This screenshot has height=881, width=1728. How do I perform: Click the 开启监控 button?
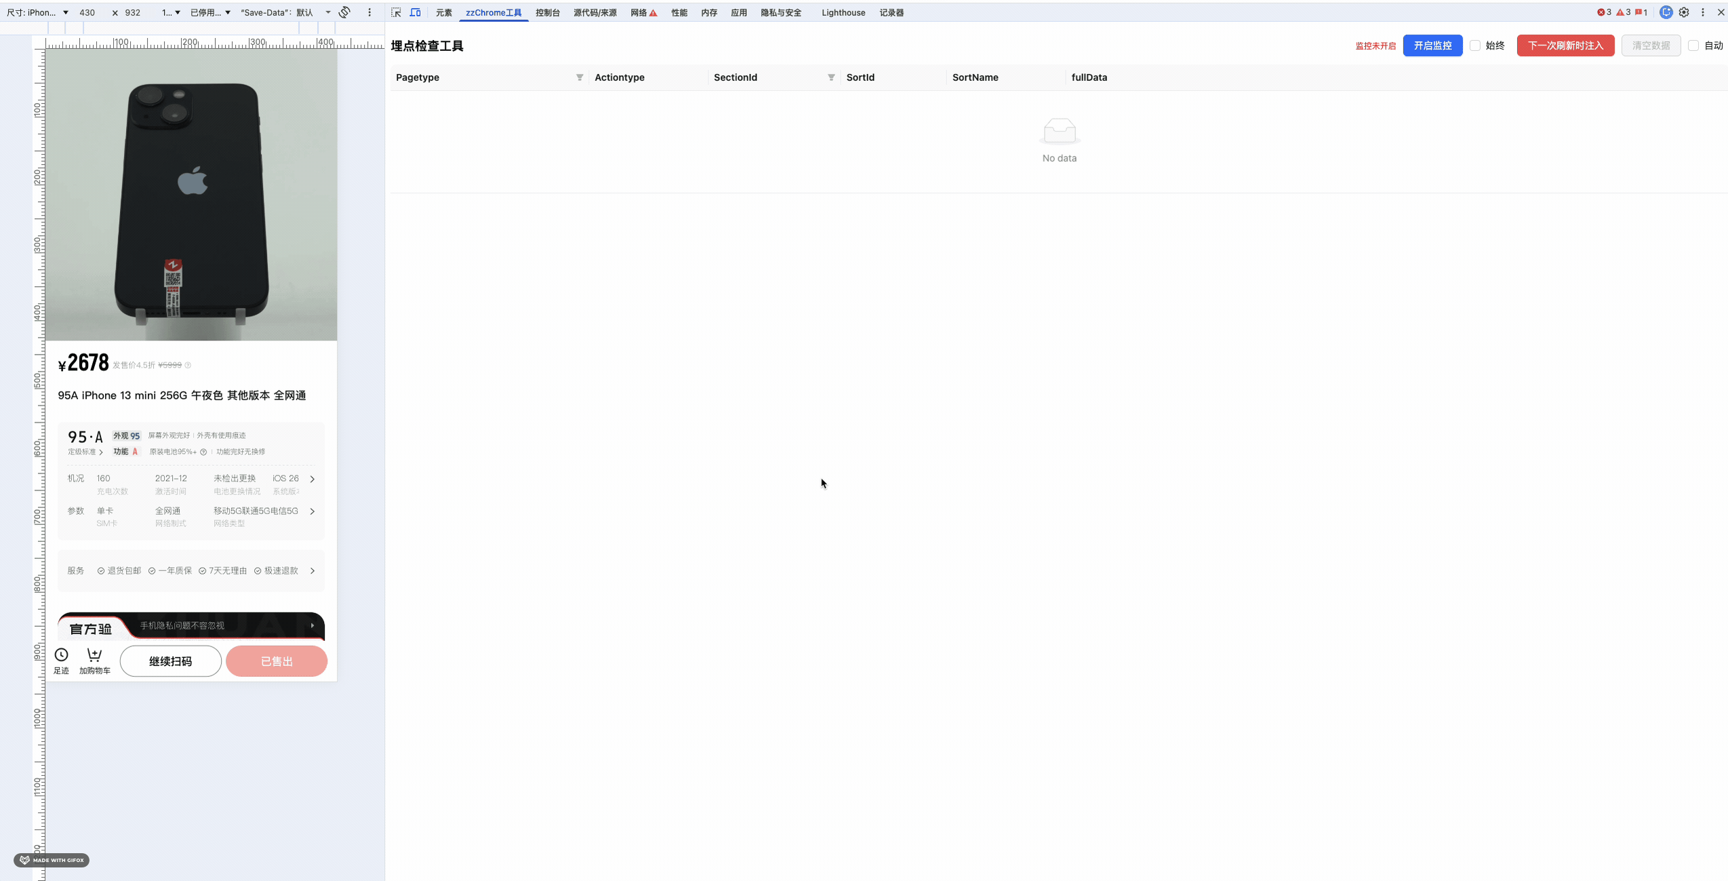tap(1432, 45)
